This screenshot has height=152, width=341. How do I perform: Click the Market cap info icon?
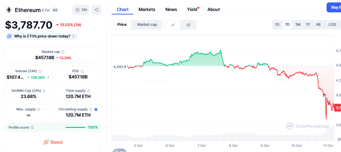tap(63, 52)
